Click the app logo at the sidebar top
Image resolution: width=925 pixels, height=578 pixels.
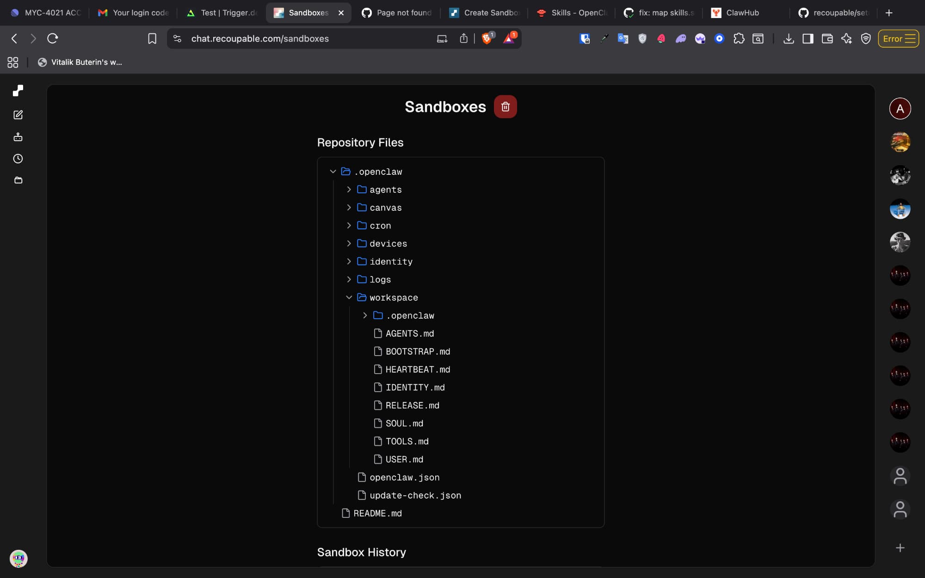coord(18,91)
